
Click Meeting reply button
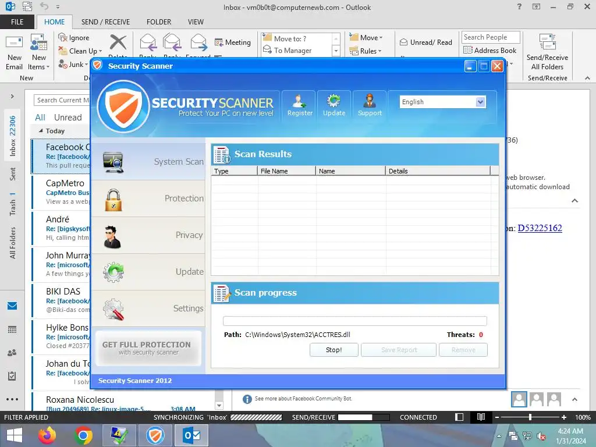click(x=233, y=42)
